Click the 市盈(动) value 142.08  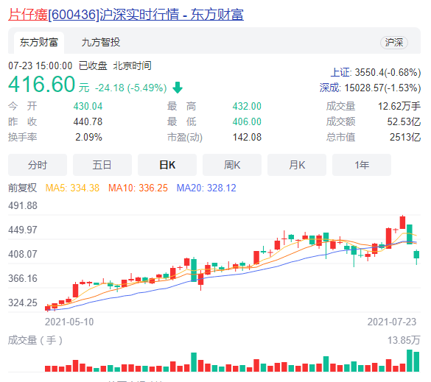pos(247,137)
